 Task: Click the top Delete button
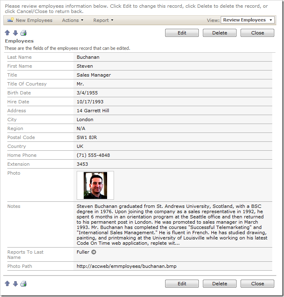(219, 33)
